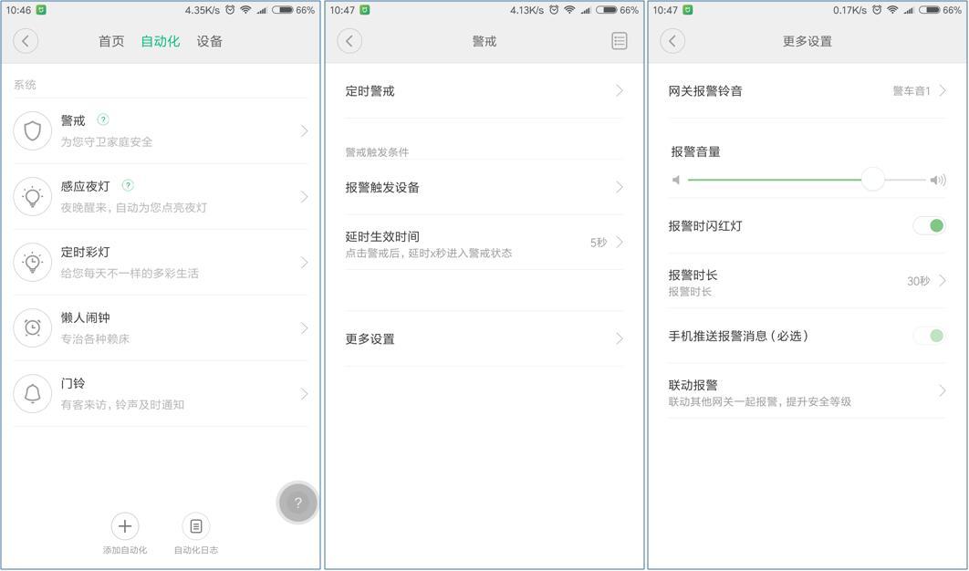969x571 pixels.
Task: Open the alert log icon on 警戒 page
Action: click(619, 40)
